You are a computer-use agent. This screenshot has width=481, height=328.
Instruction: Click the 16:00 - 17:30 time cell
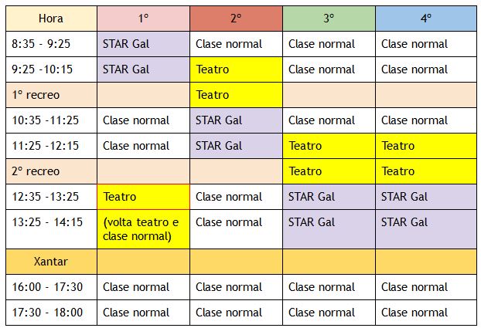(51, 287)
